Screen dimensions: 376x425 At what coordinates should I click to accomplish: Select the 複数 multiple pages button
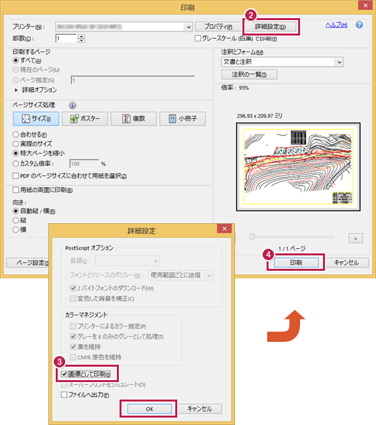(134, 119)
